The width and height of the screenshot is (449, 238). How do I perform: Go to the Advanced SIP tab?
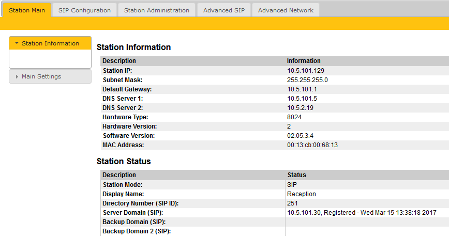click(223, 10)
